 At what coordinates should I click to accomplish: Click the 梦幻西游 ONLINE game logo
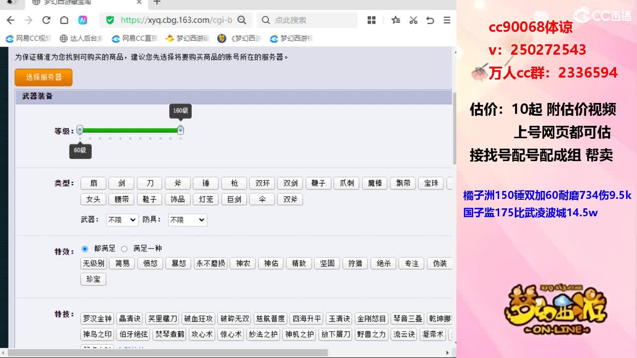[x=556, y=310]
